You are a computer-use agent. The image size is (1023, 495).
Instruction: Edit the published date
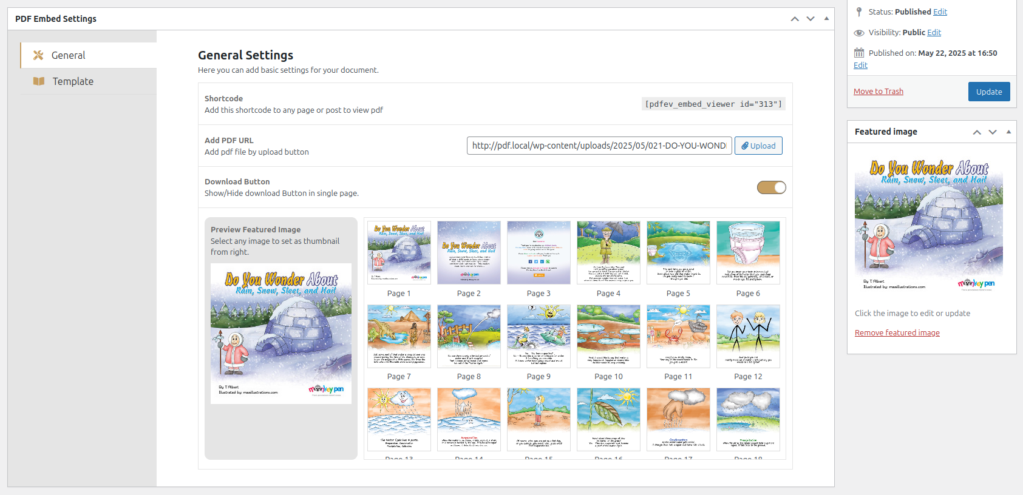click(860, 66)
